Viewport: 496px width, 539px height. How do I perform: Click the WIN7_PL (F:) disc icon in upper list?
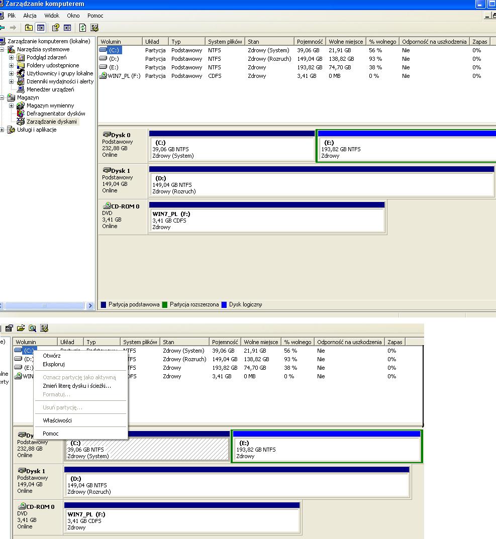[103, 76]
